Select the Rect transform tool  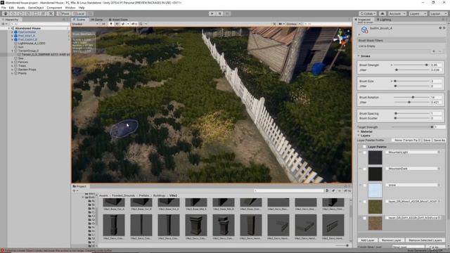(x=36, y=13)
